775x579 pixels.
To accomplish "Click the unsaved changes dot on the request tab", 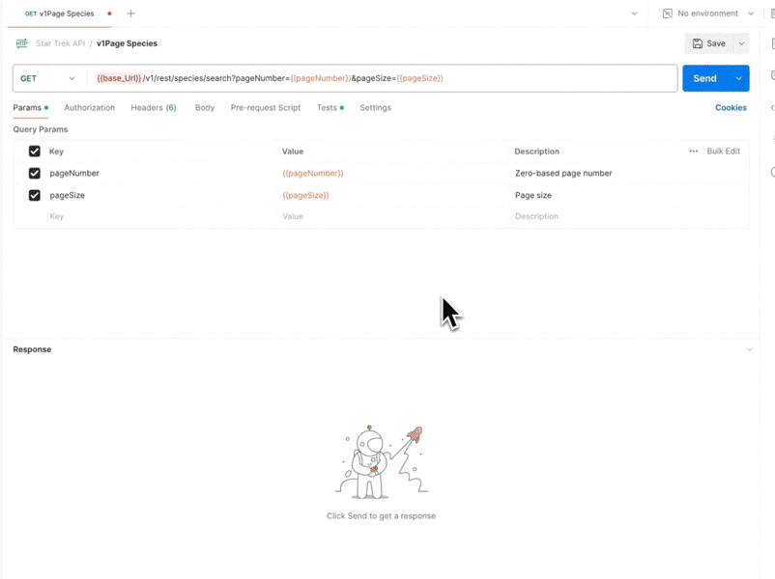I will (x=109, y=14).
